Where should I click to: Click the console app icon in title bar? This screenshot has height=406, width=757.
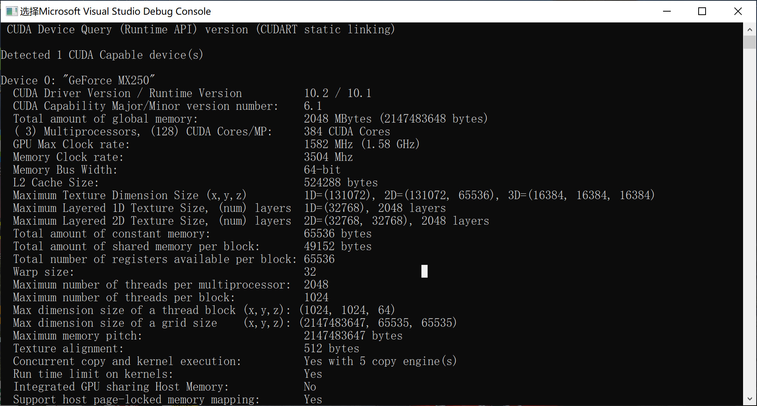11,11
